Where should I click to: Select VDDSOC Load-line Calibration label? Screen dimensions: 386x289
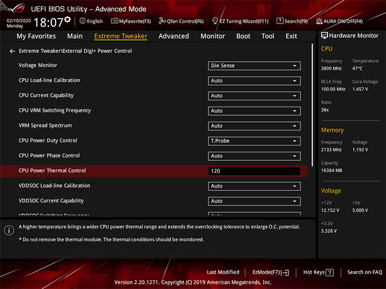pos(54,186)
